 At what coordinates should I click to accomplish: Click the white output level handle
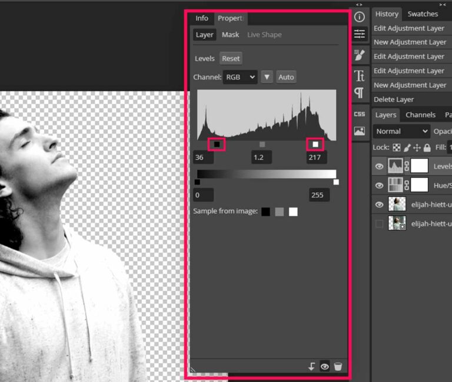tap(336, 182)
